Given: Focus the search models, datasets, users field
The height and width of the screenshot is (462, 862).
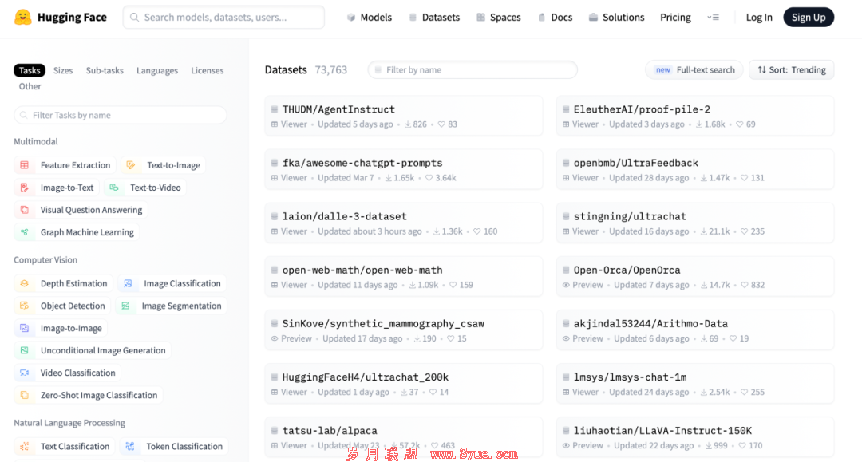Looking at the screenshot, I should pyautogui.click(x=223, y=18).
